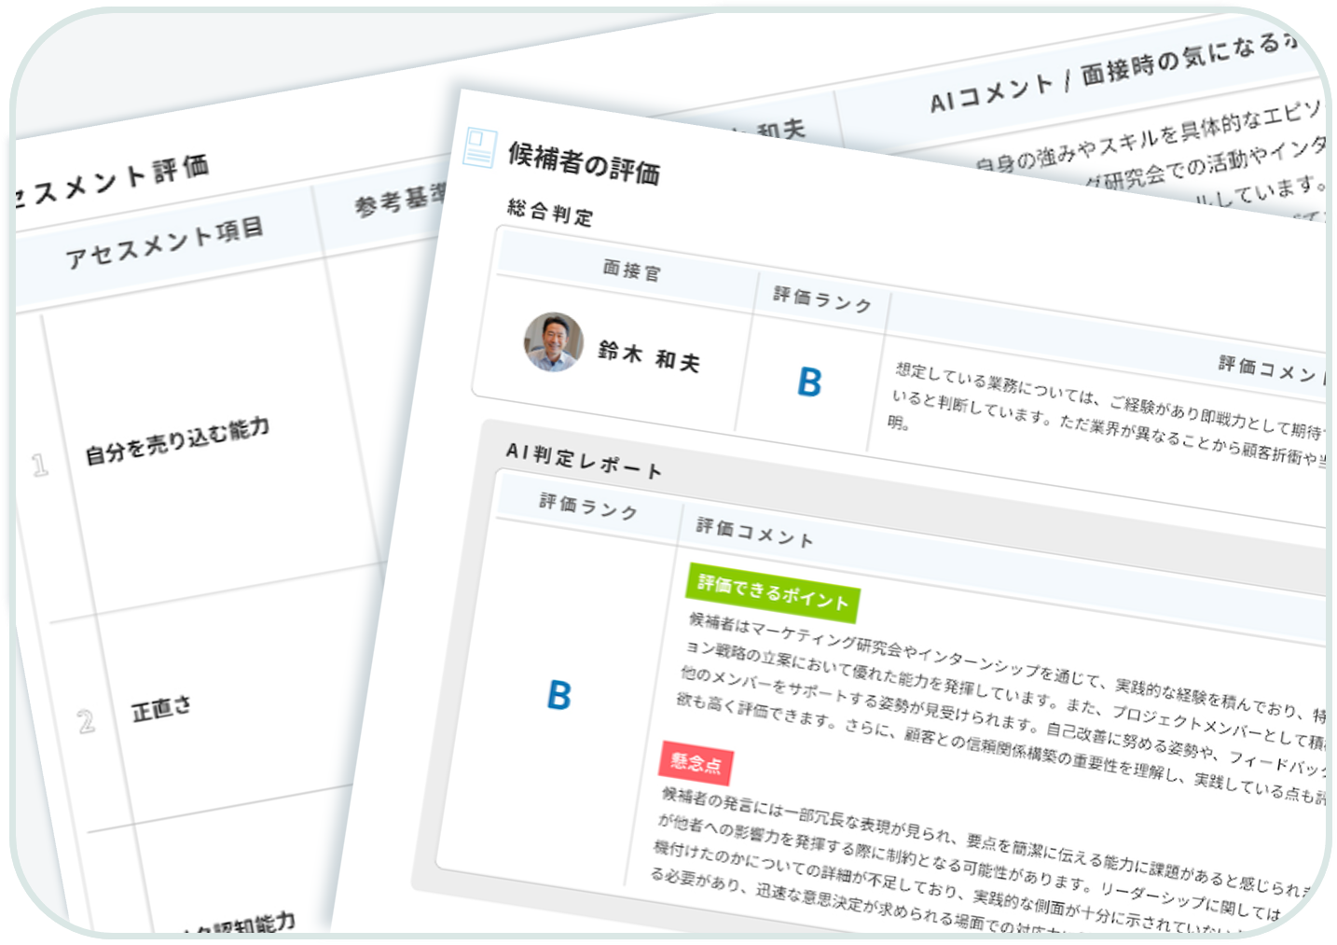Select the 面接官 column header
Viewport: 1337px width, 945px height.
click(631, 271)
